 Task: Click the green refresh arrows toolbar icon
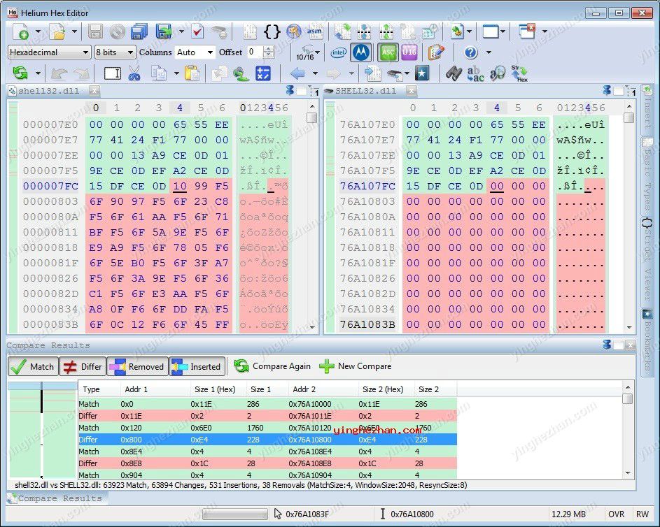pyautogui.click(x=20, y=73)
